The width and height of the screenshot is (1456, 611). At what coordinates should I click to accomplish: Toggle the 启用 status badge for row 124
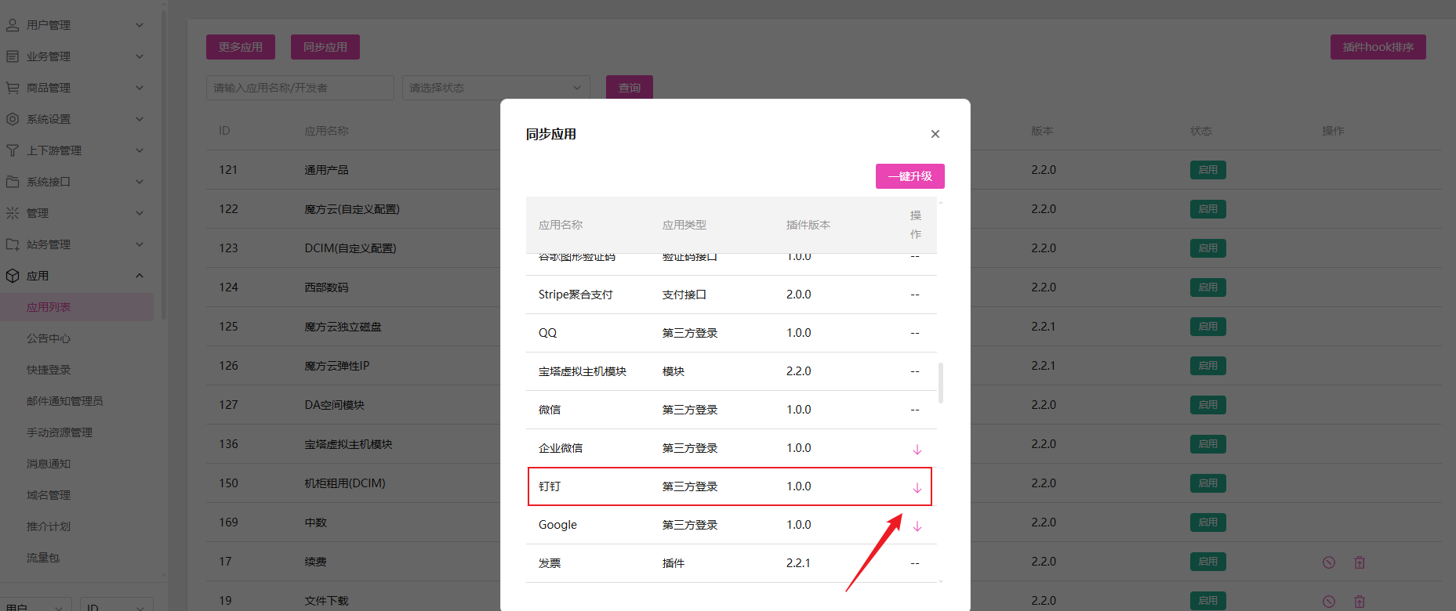coord(1207,287)
